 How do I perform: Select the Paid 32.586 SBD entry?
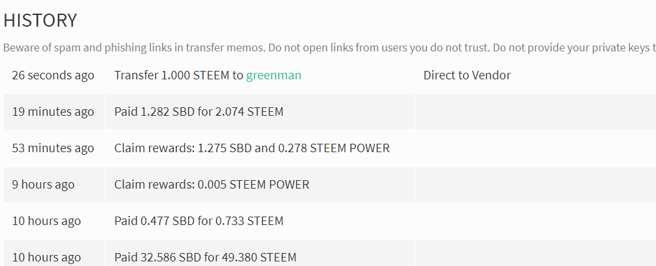(x=205, y=257)
